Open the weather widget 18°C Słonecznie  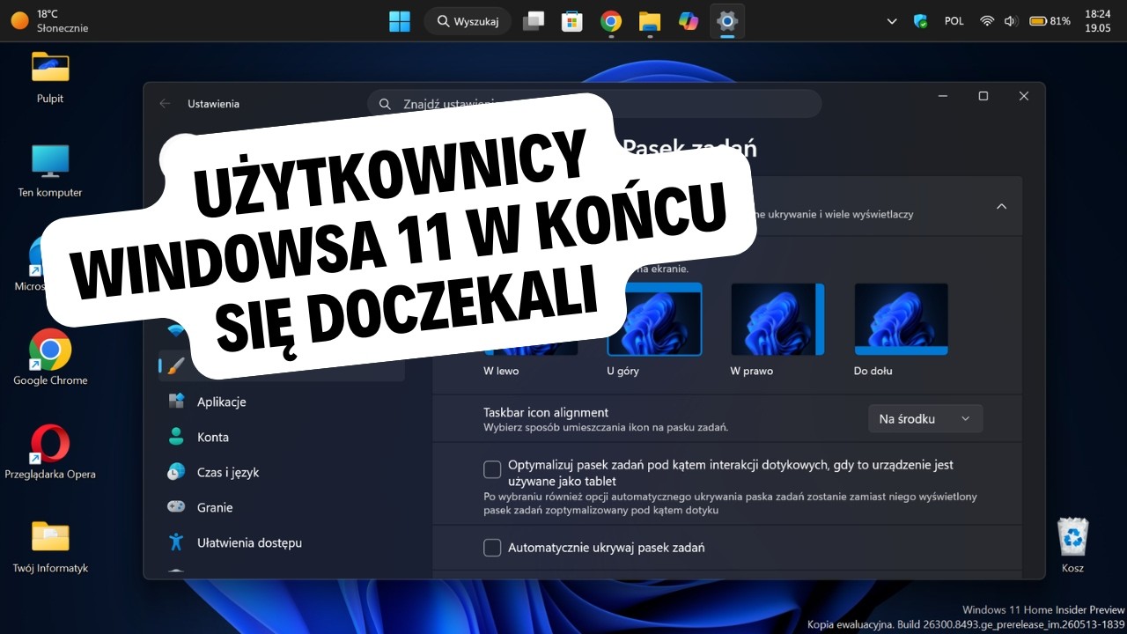[x=50, y=21]
